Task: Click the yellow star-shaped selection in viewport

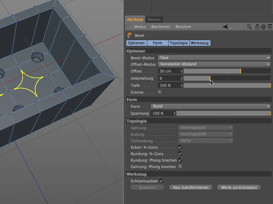Action: [x=29, y=84]
